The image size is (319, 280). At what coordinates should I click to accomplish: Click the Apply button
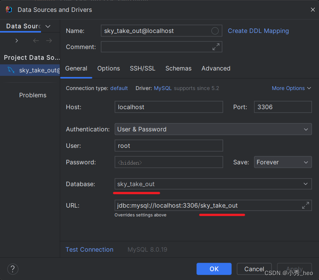(294, 269)
